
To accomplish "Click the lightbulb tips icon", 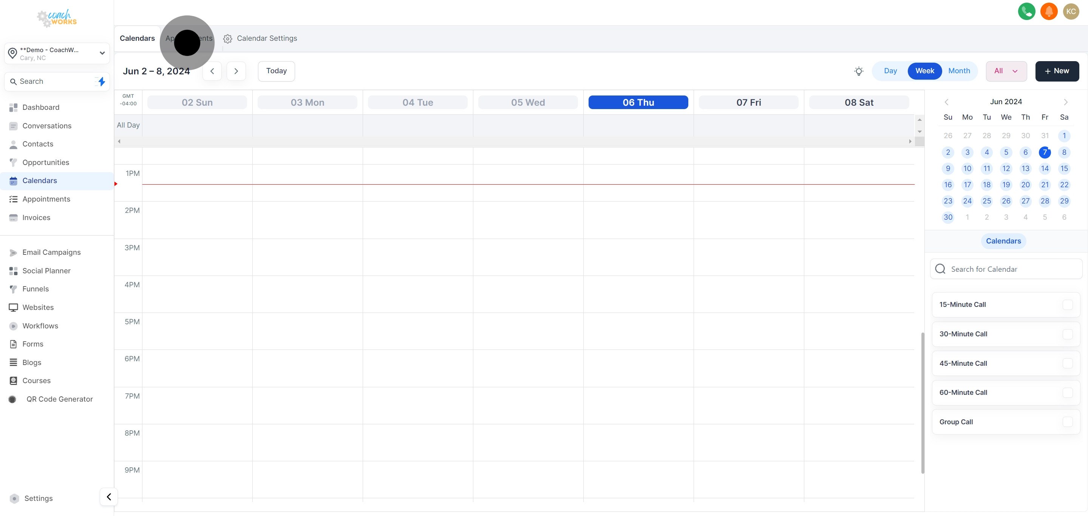I will click(x=859, y=71).
